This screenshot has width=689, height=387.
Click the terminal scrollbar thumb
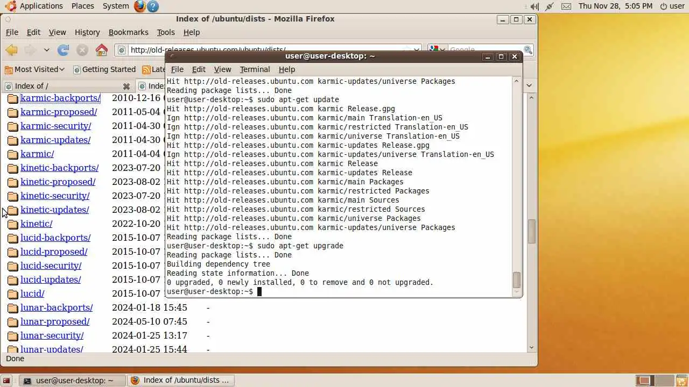517,280
